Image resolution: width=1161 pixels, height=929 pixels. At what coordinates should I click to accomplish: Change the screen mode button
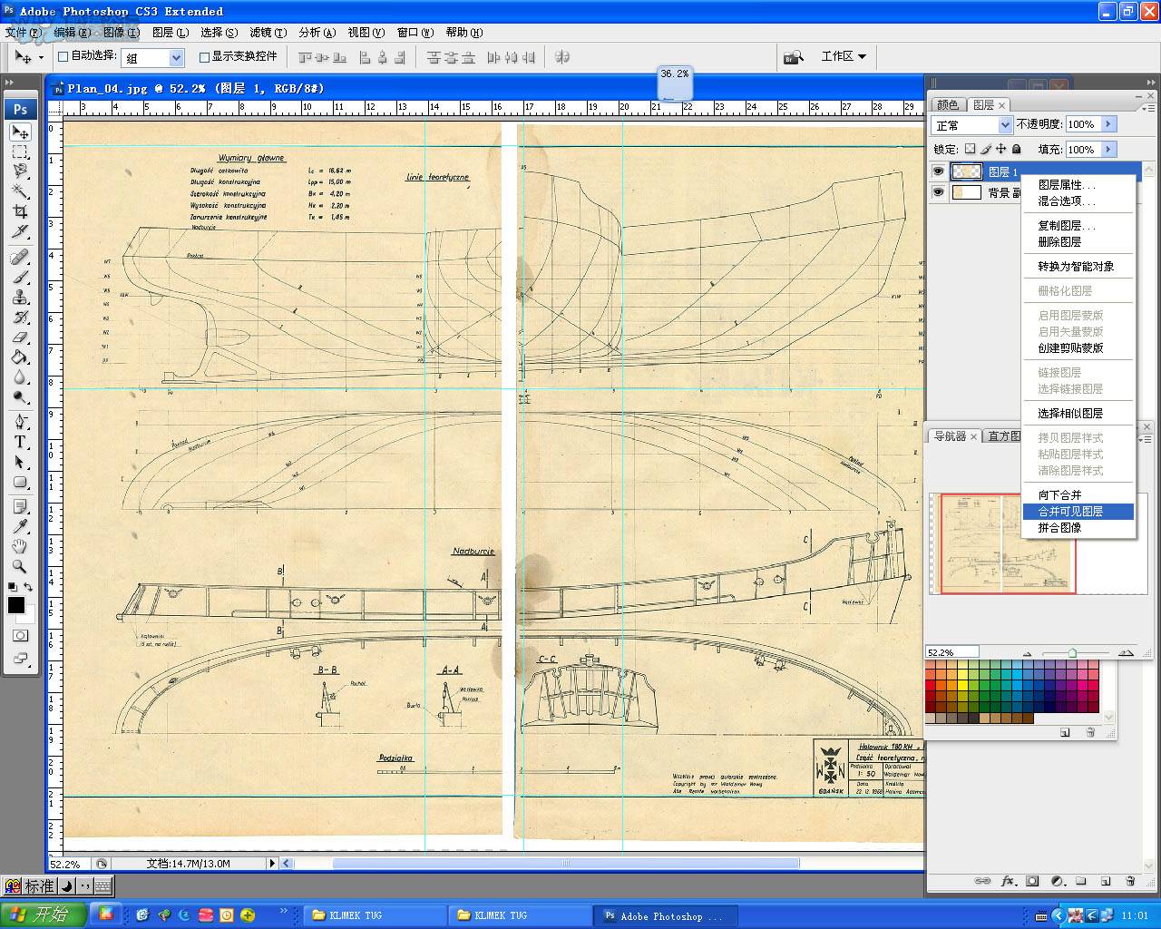tap(20, 659)
